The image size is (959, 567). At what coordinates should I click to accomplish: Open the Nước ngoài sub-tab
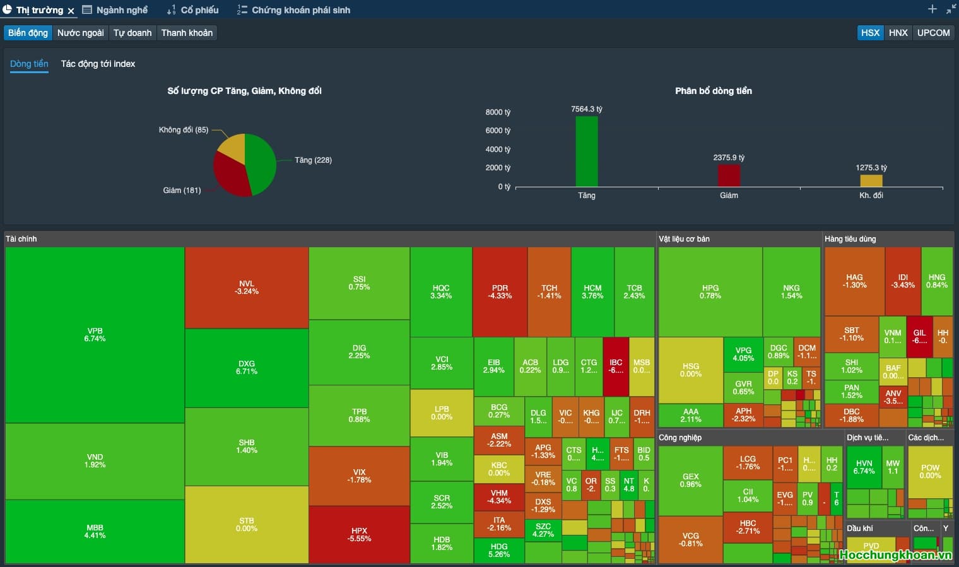click(x=80, y=33)
